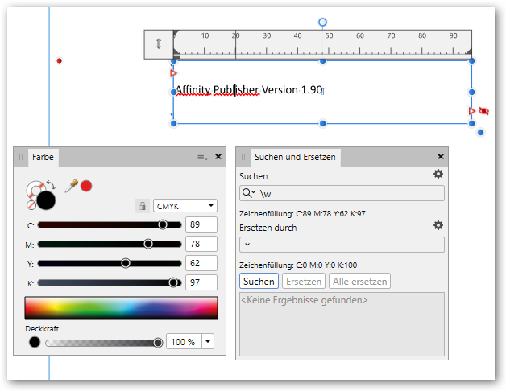This screenshot has height=391, width=506.
Task: Select the black fill color circle
Action: tap(46, 200)
